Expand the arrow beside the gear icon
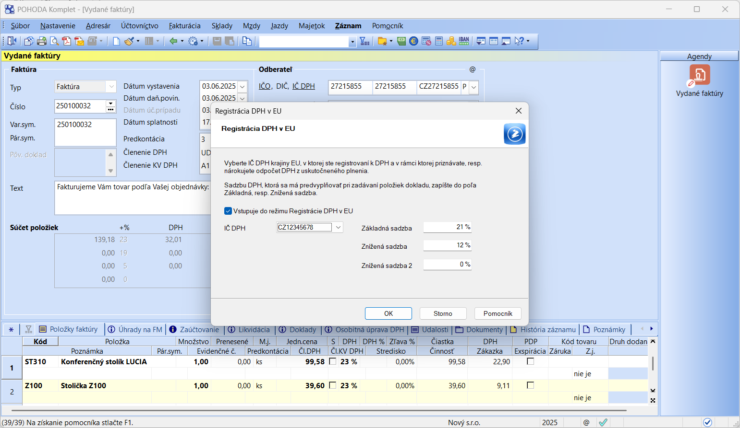The image size is (740, 428). click(202, 41)
